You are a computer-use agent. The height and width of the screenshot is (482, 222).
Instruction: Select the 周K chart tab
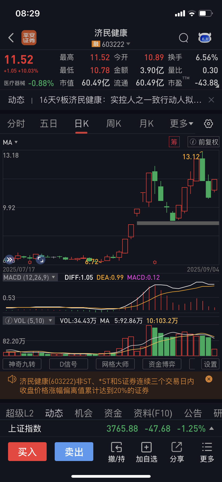click(114, 124)
